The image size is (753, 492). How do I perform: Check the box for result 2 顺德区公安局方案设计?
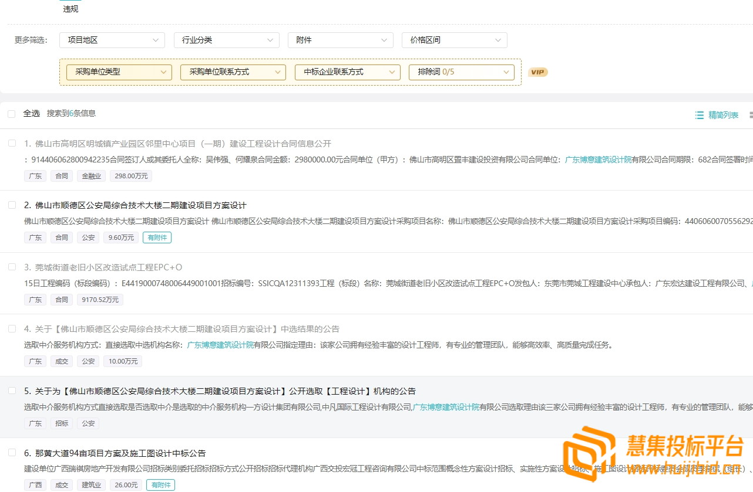point(12,205)
